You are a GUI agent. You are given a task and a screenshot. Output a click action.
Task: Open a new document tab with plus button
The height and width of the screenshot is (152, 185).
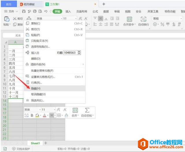tap(103, 4)
